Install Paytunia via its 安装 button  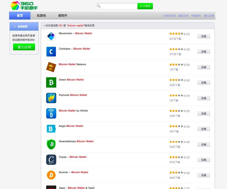(204, 98)
